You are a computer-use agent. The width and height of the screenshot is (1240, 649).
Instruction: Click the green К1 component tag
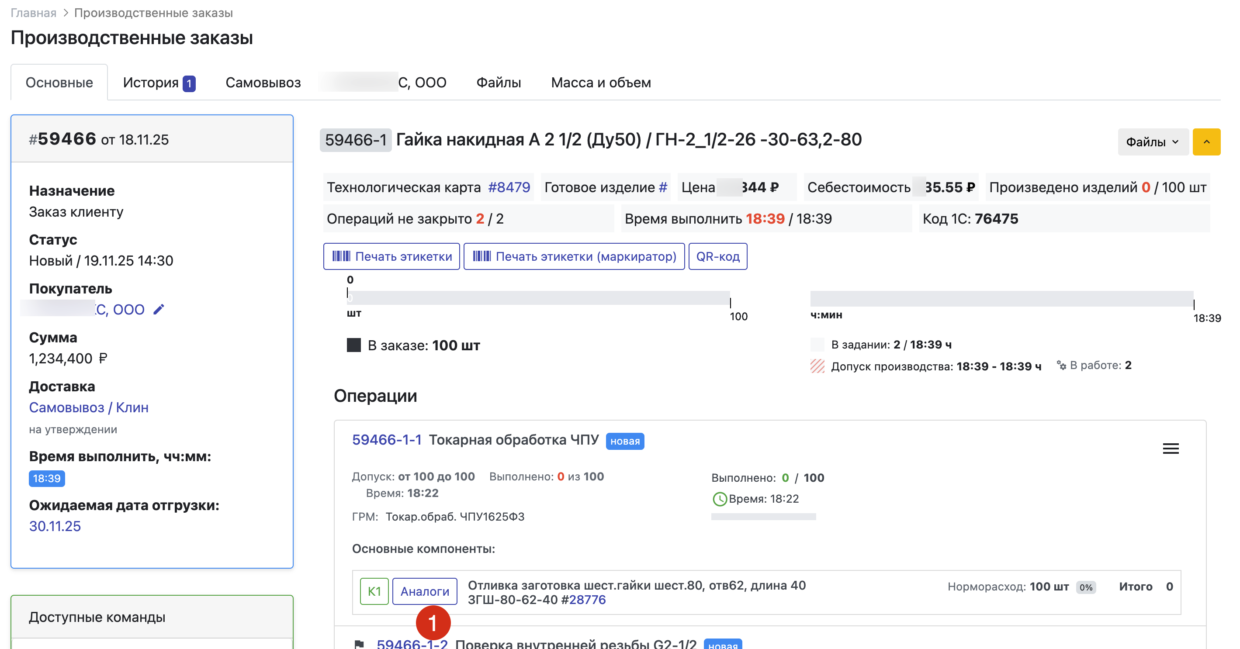tap(374, 591)
